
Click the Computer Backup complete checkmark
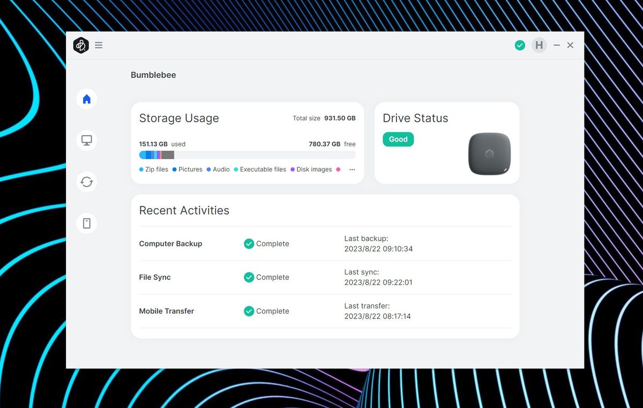249,243
